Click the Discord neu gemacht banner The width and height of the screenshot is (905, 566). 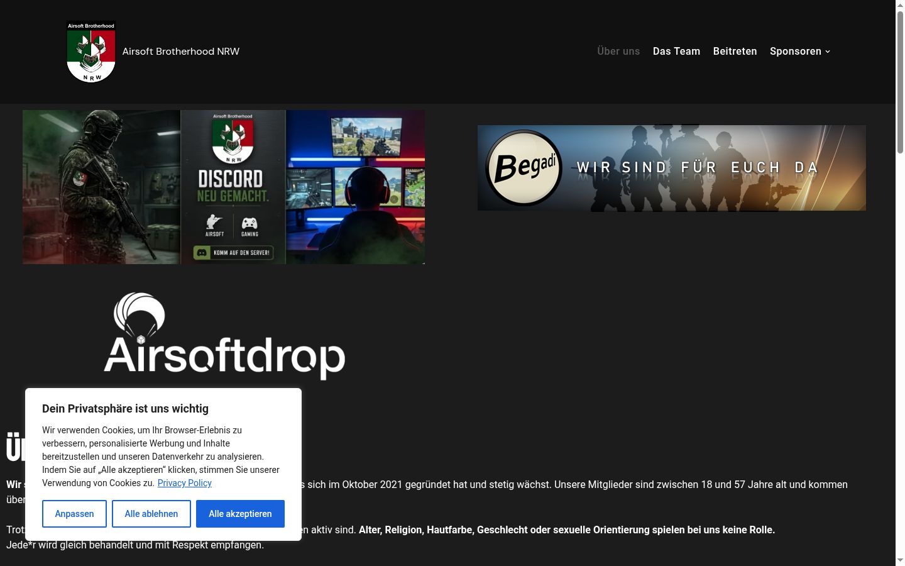pos(224,187)
